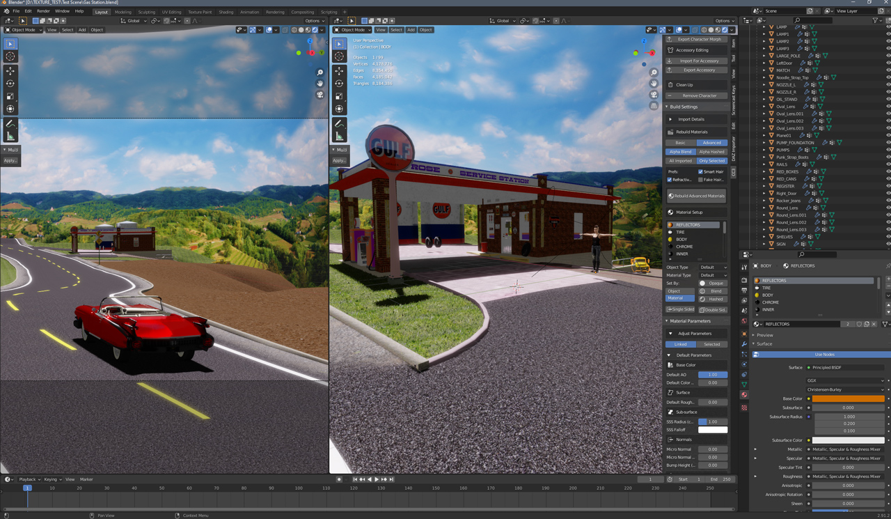Open the Physics properties tab
This screenshot has height=519, width=891.
tap(744, 364)
